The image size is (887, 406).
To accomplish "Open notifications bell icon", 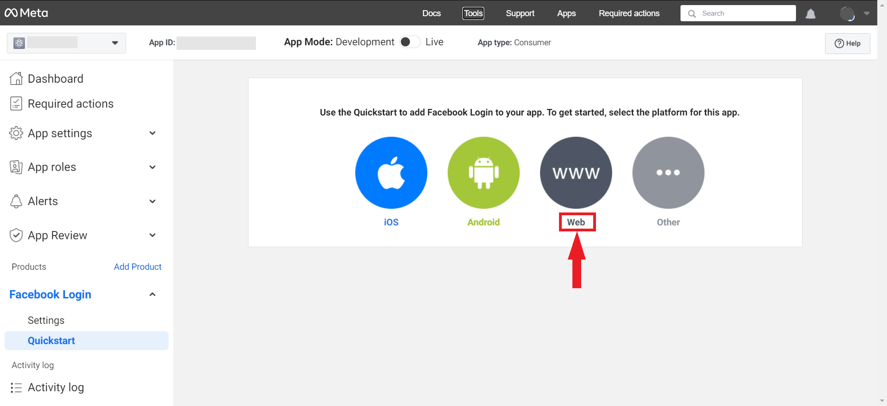I will click(810, 14).
